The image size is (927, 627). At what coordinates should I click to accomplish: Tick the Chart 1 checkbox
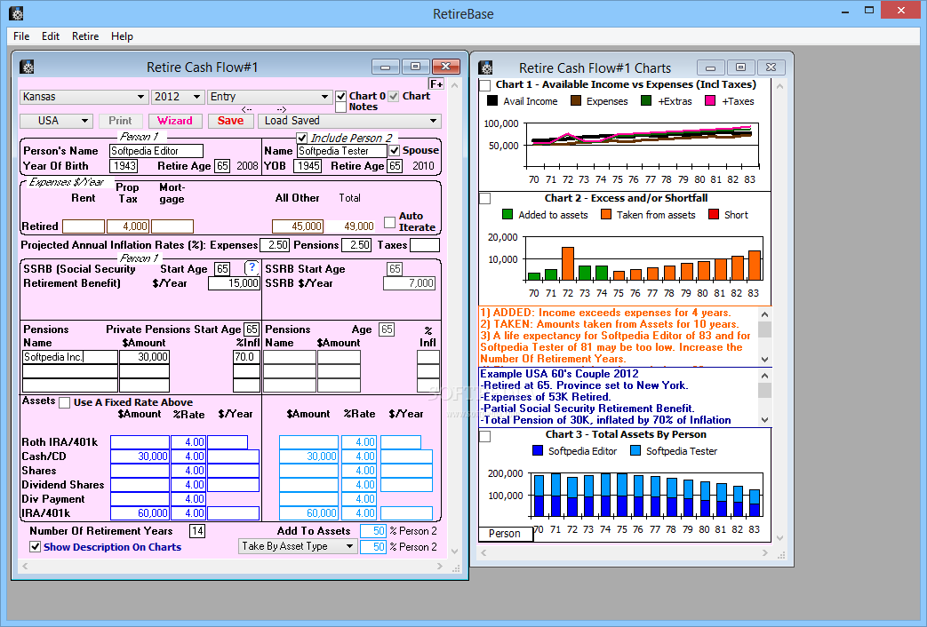(484, 85)
